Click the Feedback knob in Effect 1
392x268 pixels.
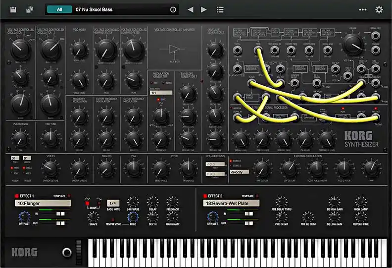(173, 202)
